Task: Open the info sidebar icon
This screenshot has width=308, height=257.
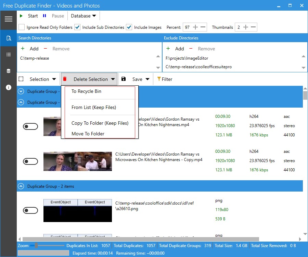Action: [9, 87]
